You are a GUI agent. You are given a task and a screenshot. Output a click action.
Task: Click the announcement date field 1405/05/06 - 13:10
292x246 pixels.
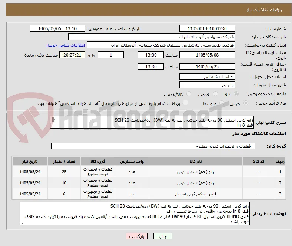coord(57,28)
